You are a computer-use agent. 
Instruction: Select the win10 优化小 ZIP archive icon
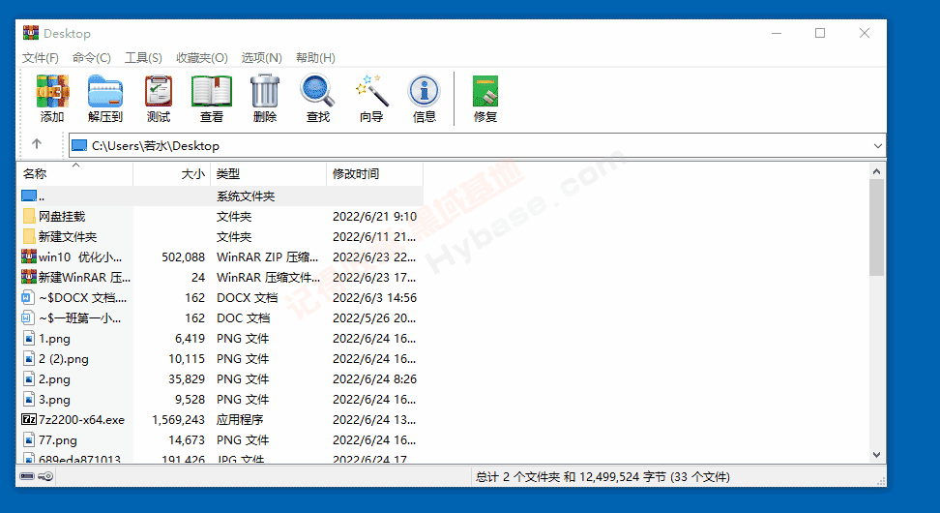pyautogui.click(x=29, y=256)
